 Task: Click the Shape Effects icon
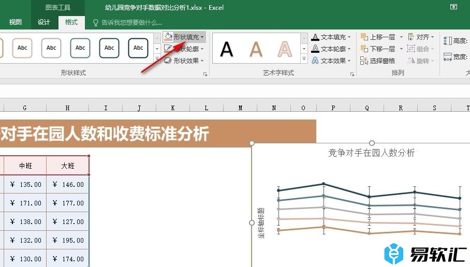tap(168, 61)
